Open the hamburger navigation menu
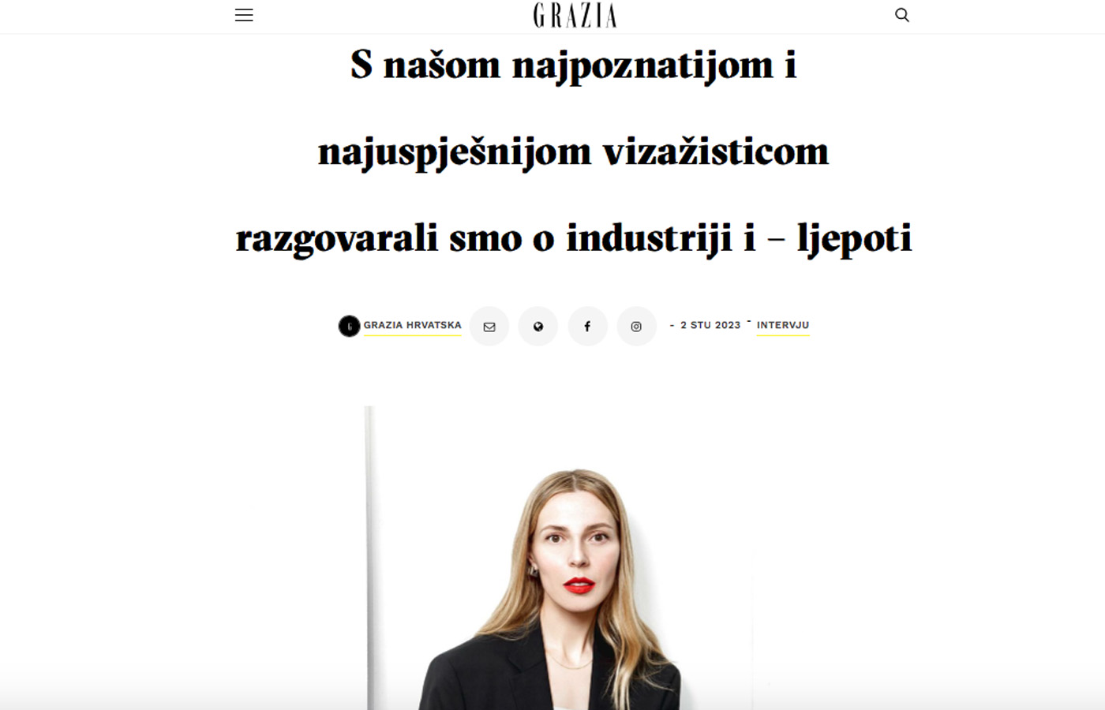Image resolution: width=1105 pixels, height=710 pixels. pos(244,15)
